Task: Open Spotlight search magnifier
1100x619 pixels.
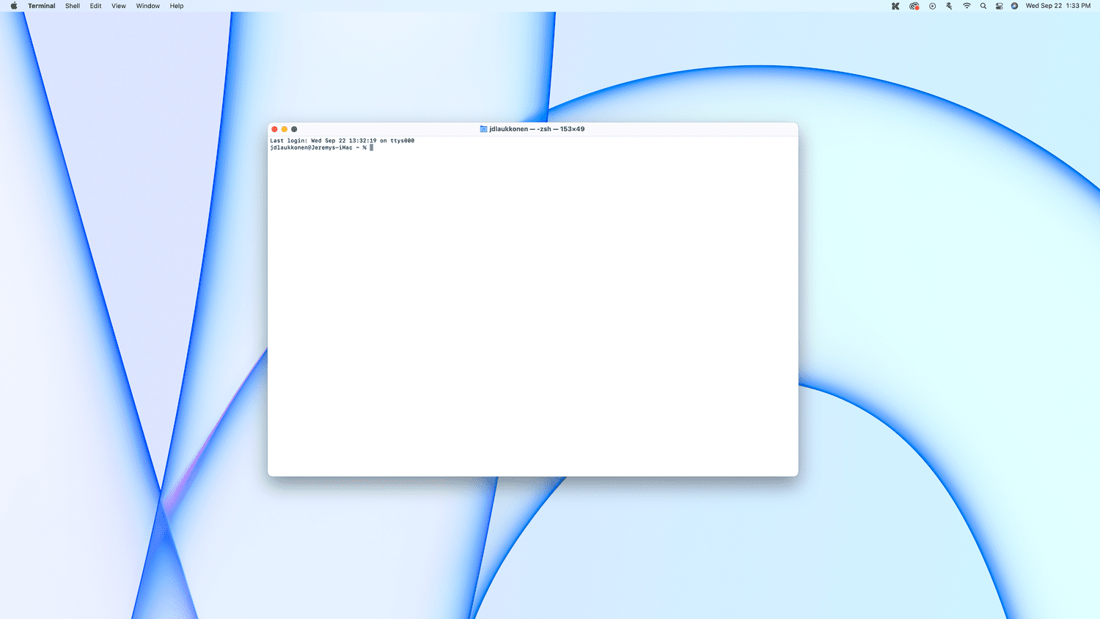Action: 983,6
